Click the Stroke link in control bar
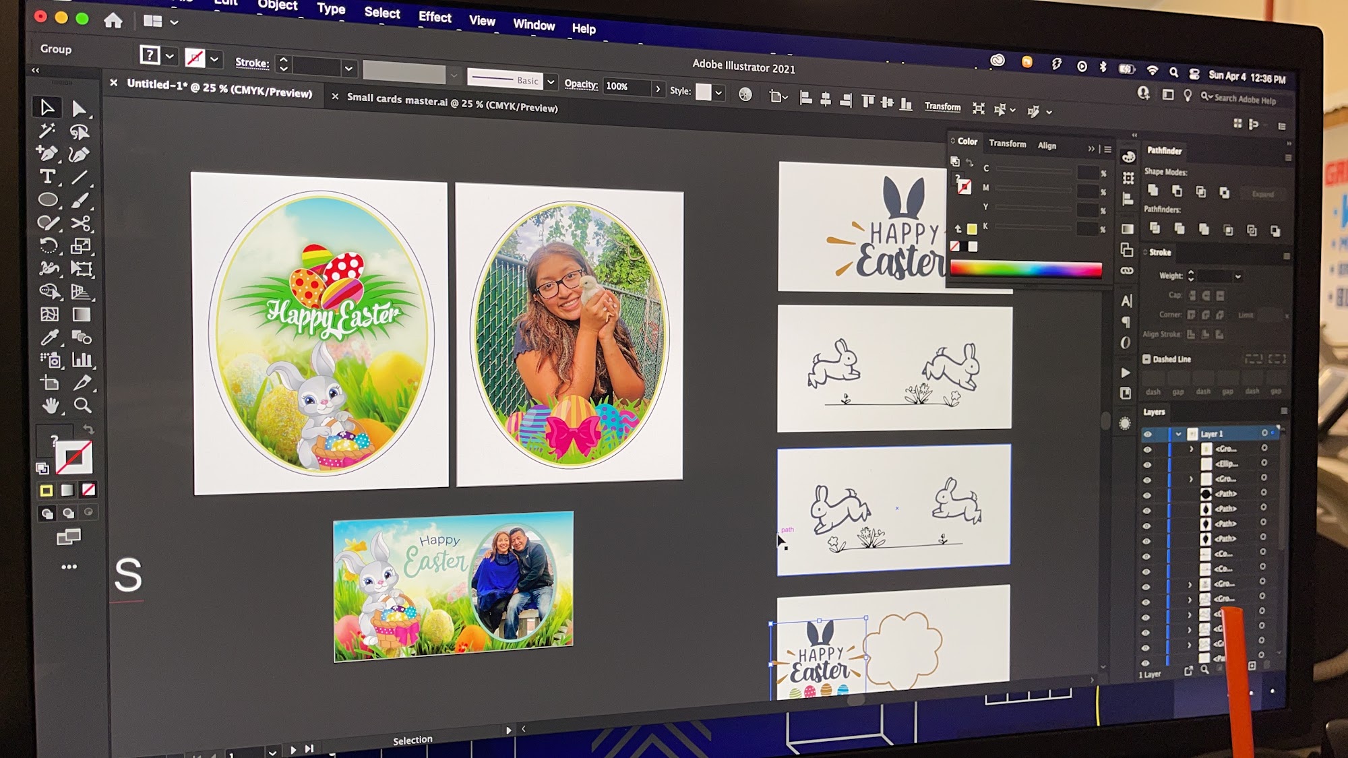Viewport: 1348px width, 758px height. 252,63
